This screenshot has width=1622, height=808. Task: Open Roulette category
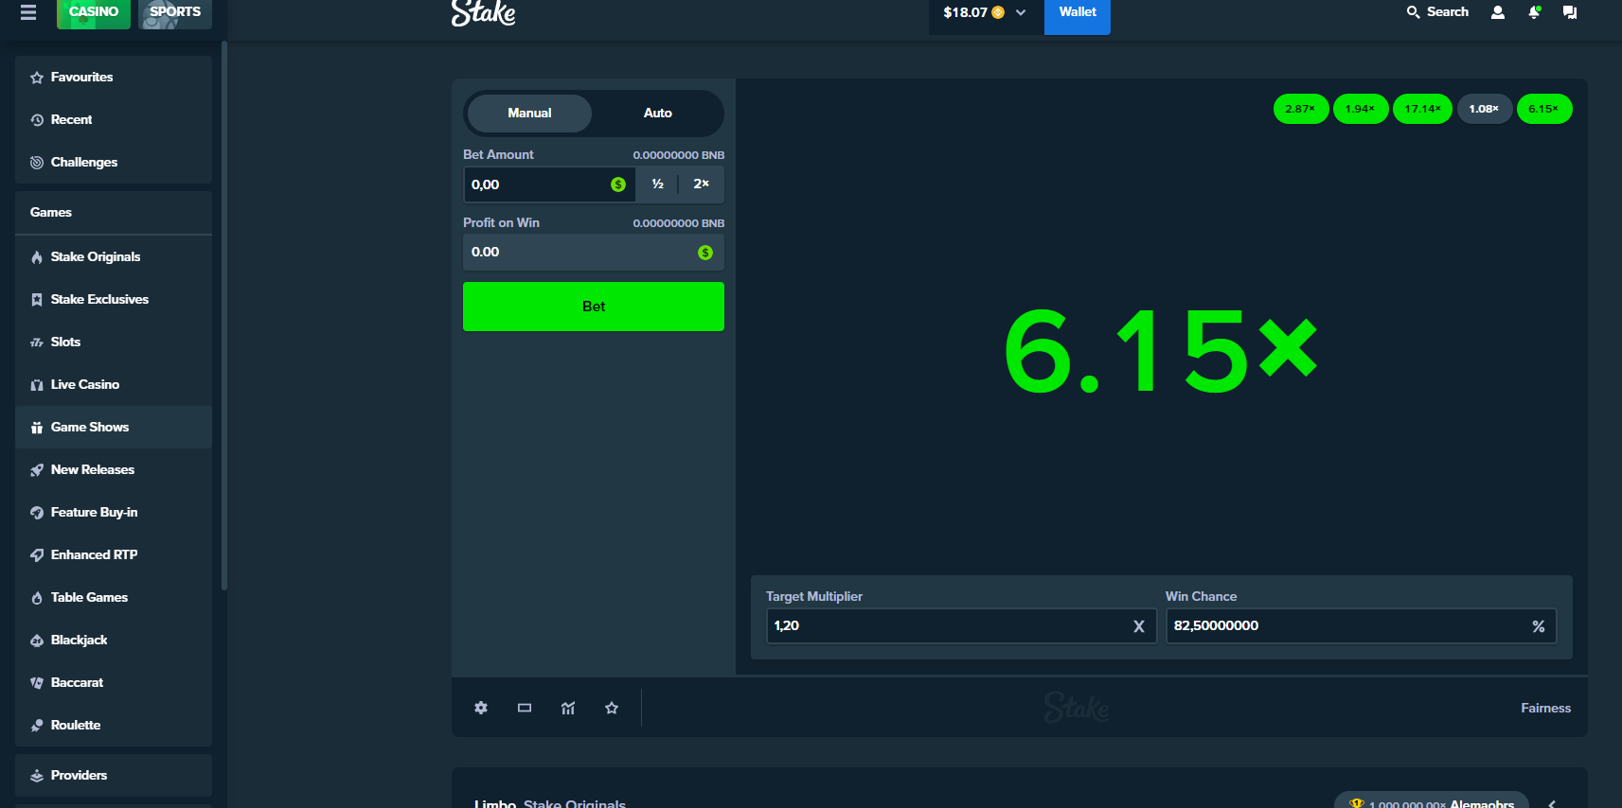click(114, 726)
